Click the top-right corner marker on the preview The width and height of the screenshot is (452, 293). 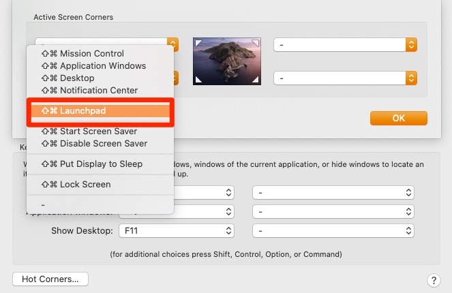pos(256,43)
